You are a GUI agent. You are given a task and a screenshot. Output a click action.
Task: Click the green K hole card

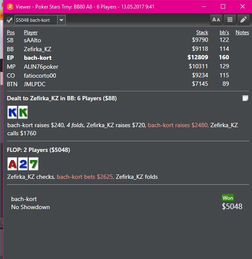click(23, 112)
